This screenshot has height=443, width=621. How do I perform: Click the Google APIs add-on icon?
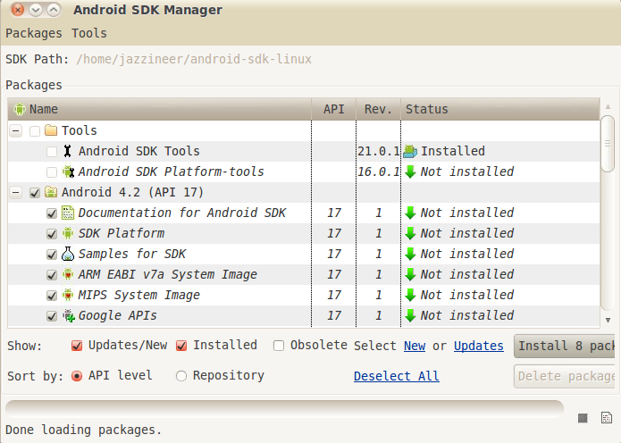click(x=69, y=315)
